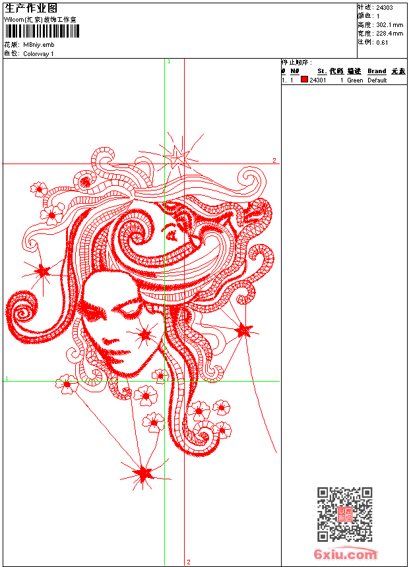Click the Colorway 1 label
This screenshot has width=409, height=567.
[38, 53]
